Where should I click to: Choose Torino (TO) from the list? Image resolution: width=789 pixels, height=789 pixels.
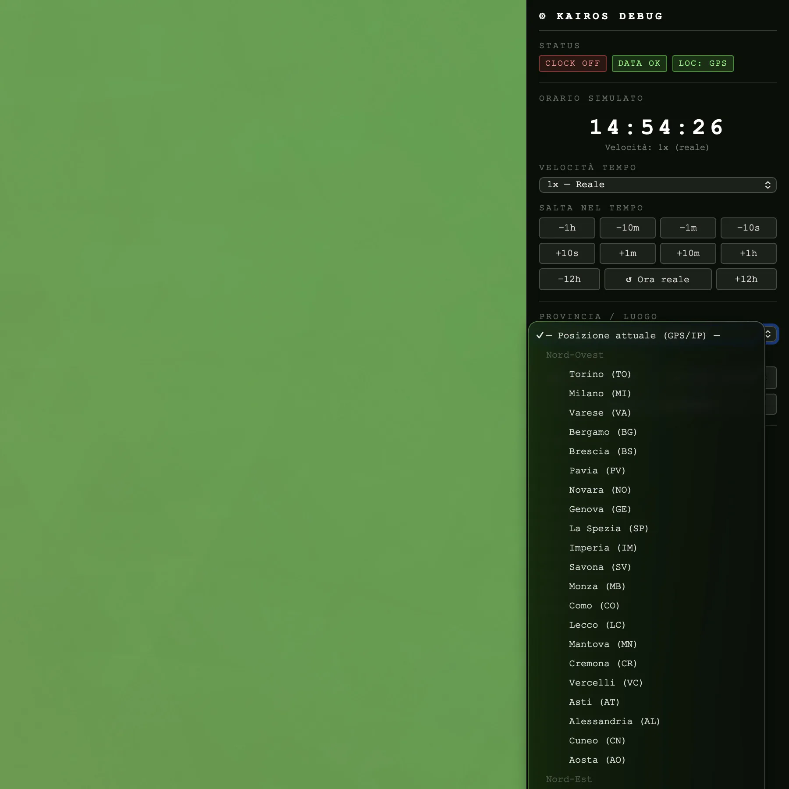pyautogui.click(x=600, y=374)
